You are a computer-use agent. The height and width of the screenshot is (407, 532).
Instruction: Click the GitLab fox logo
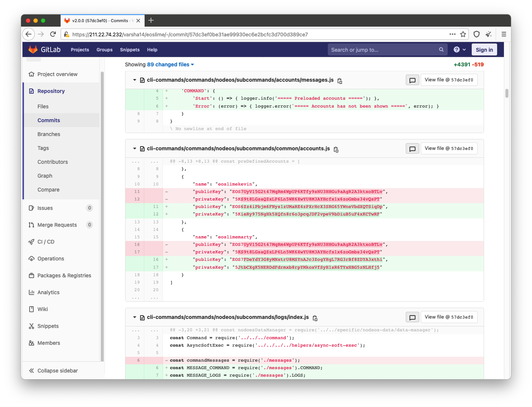[33, 49]
